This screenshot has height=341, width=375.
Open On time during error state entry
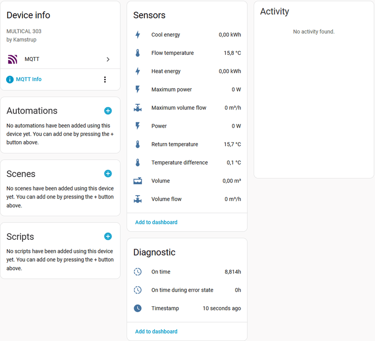[187, 290]
